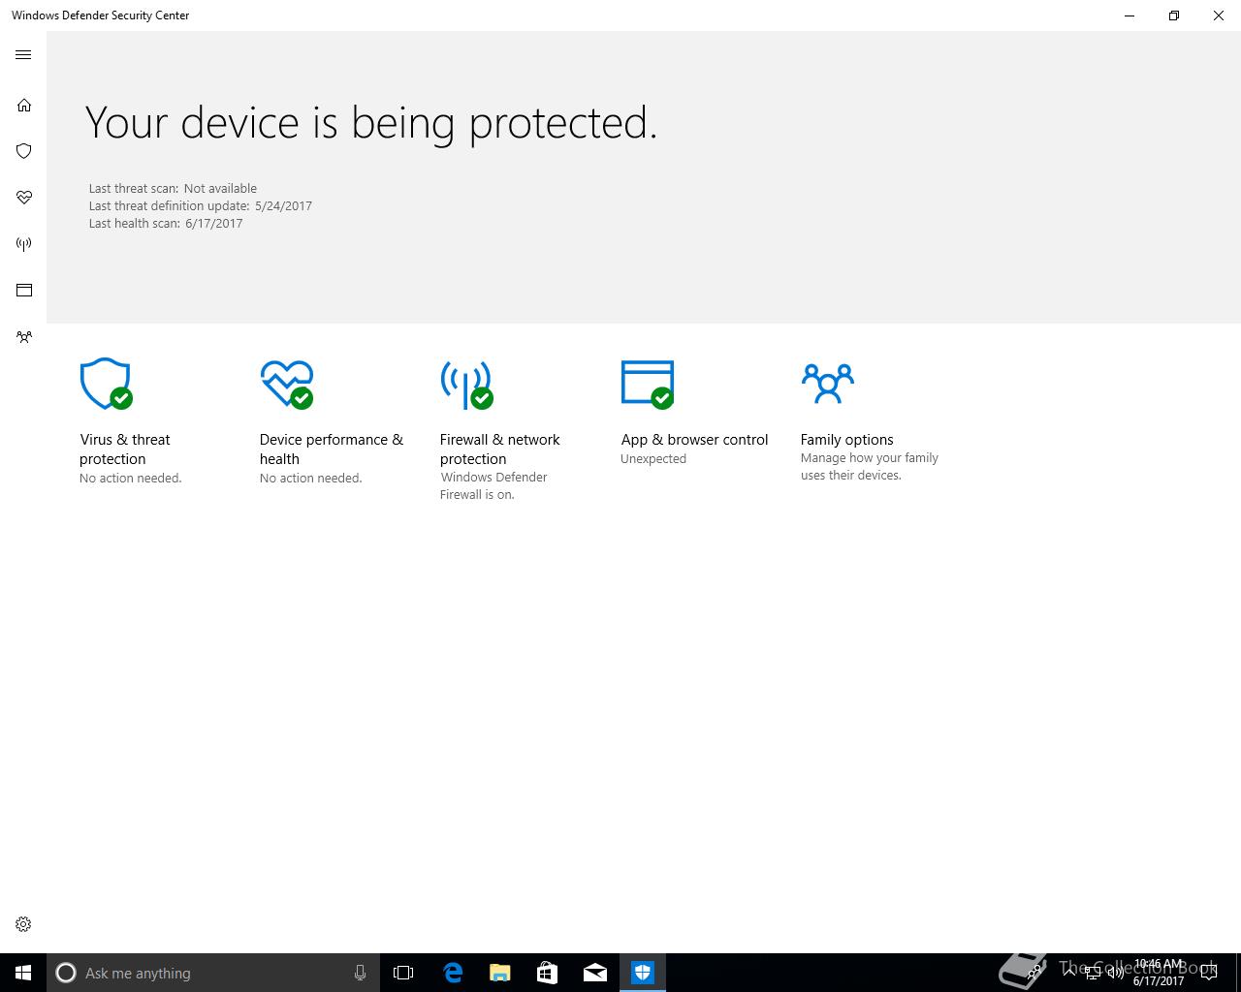This screenshot has width=1241, height=992.
Task: Click the large Device performance heart icon
Action: (x=287, y=384)
